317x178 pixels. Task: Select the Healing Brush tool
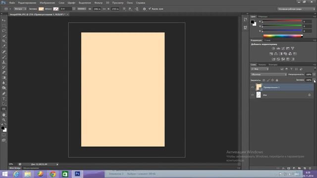click(3, 52)
